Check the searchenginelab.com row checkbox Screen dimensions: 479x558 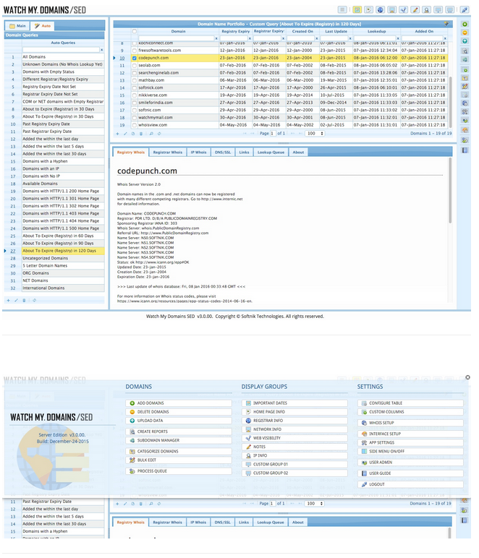[135, 73]
